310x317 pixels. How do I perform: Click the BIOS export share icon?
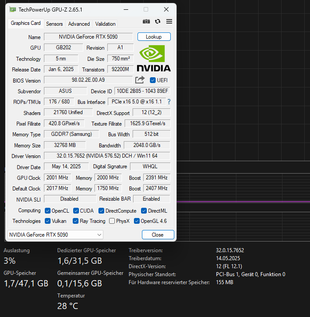click(x=140, y=80)
